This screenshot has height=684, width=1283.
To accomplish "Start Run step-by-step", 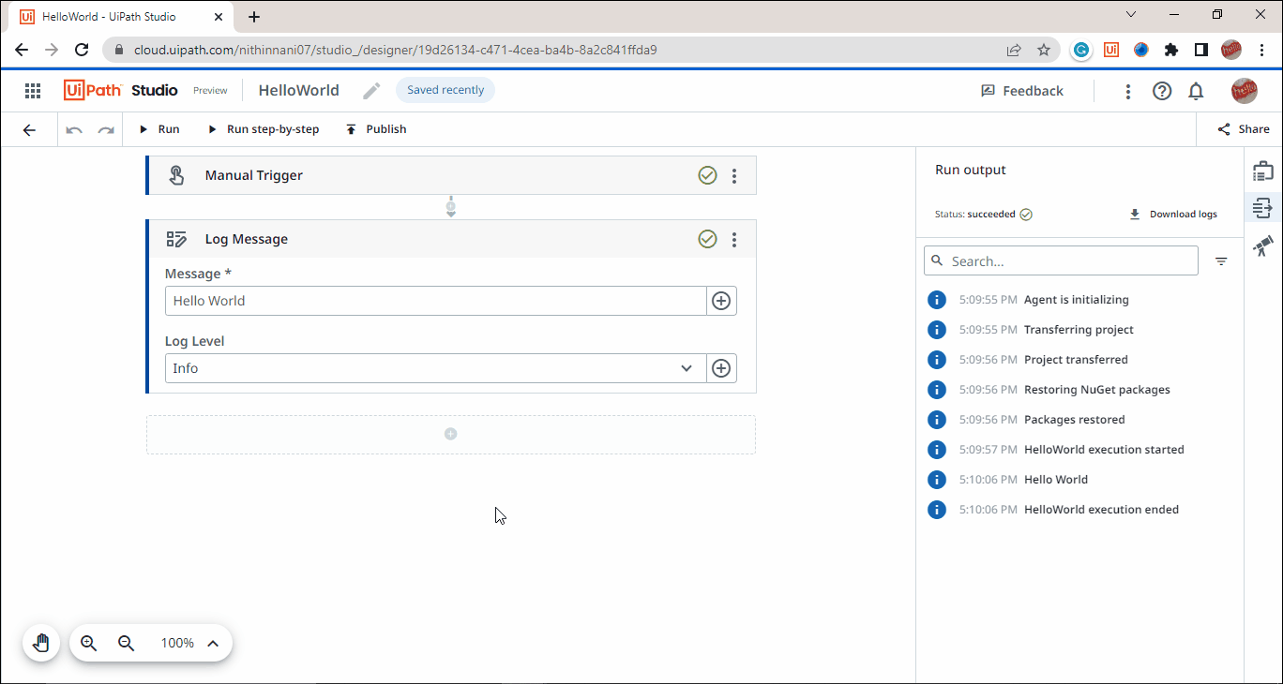I will pyautogui.click(x=264, y=129).
